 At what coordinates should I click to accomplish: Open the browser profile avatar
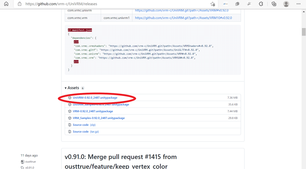pyautogui.click(x=286, y=4)
